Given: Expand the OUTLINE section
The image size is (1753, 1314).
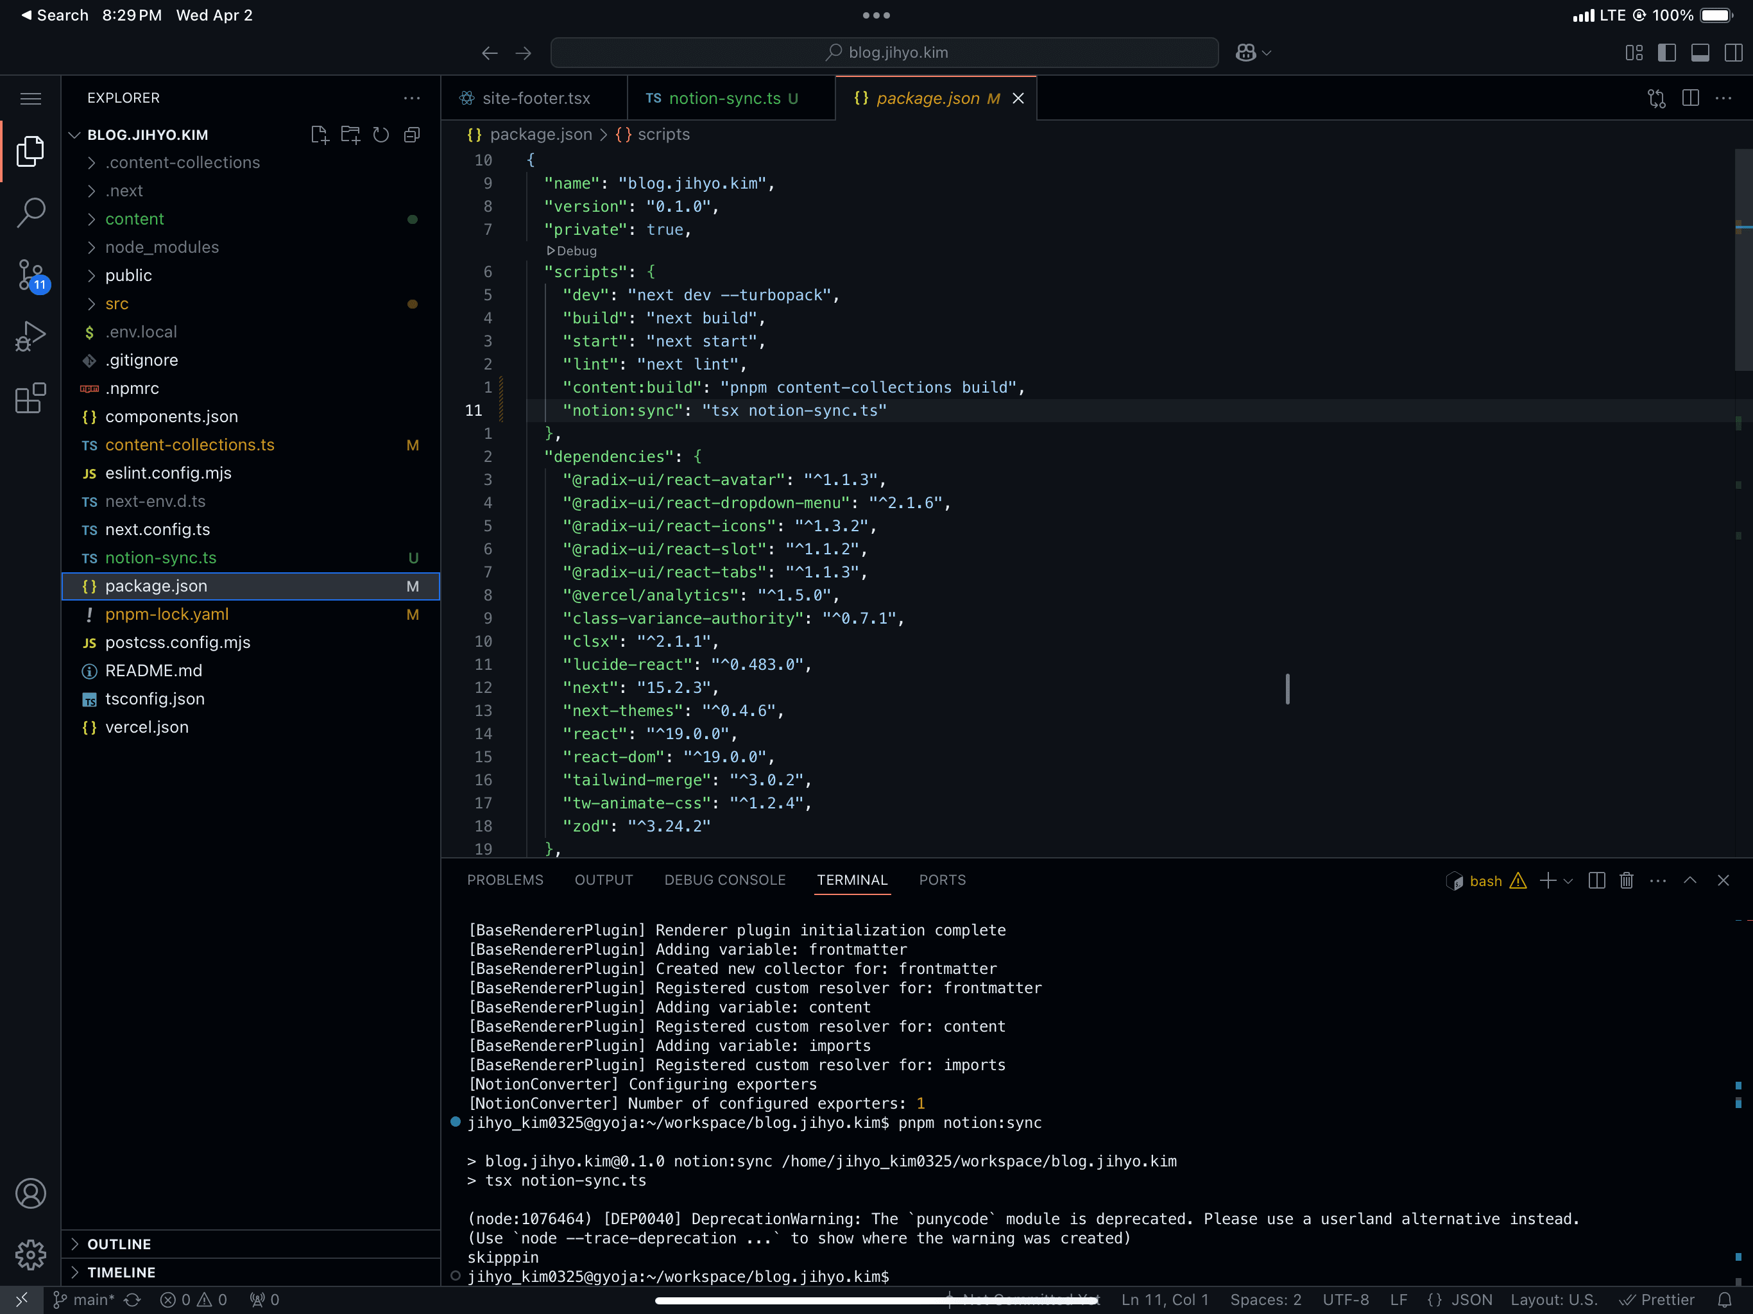Looking at the screenshot, I should [119, 1243].
